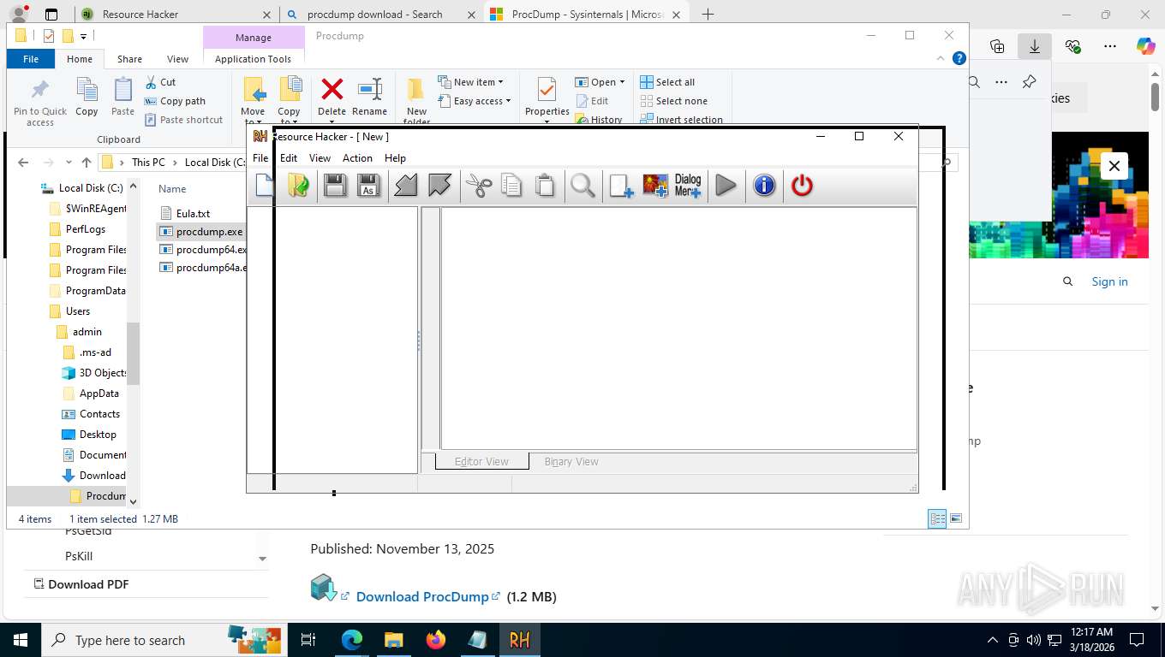Click the grey play Compile icon
The image size is (1165, 657).
[x=726, y=186]
